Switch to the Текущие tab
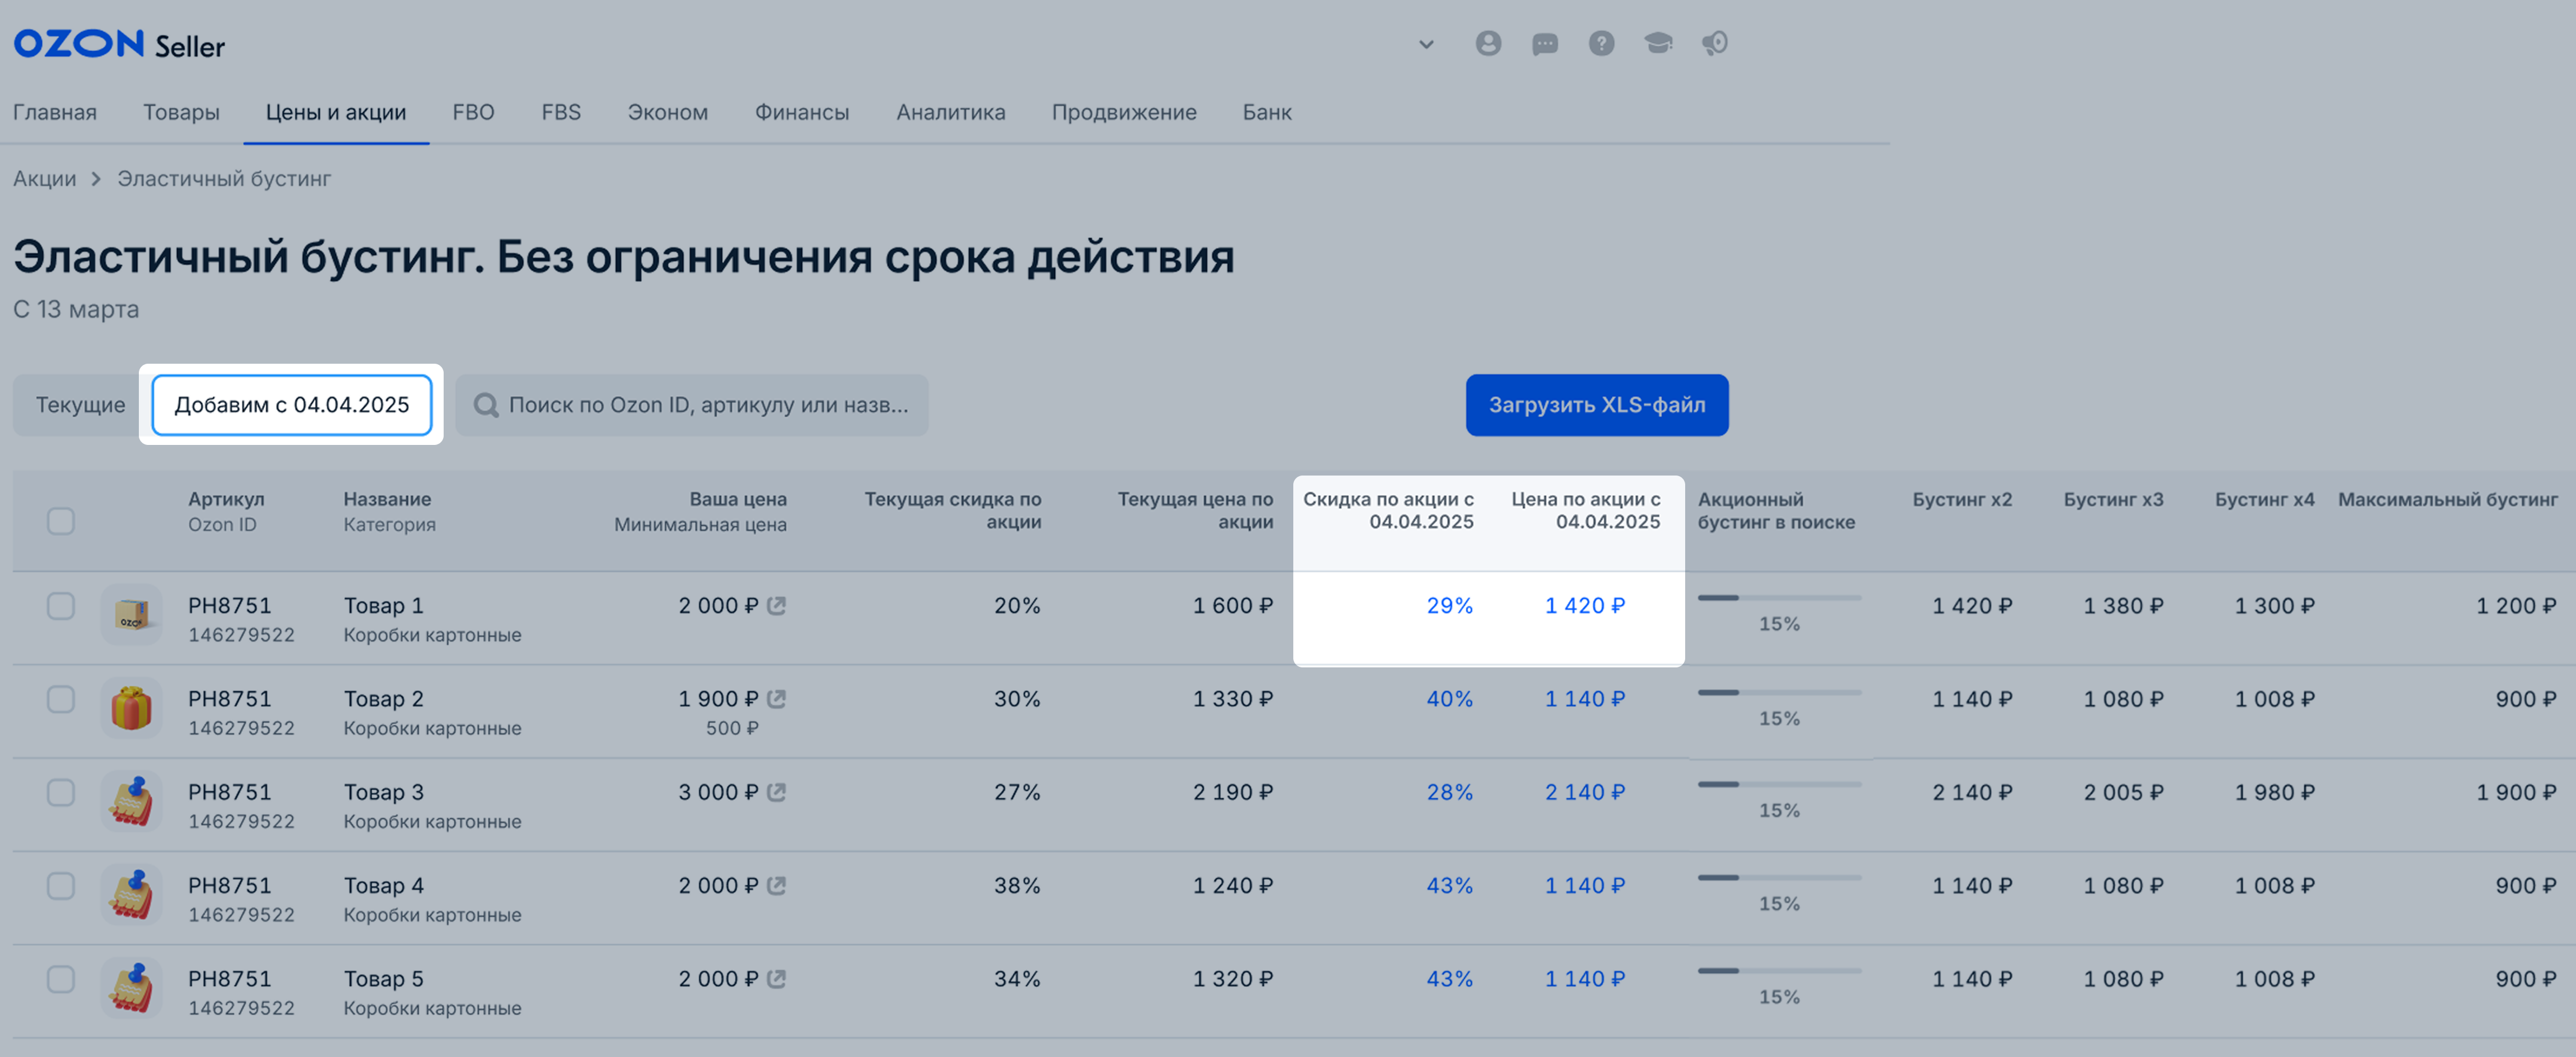This screenshot has width=2576, height=1057. point(80,405)
